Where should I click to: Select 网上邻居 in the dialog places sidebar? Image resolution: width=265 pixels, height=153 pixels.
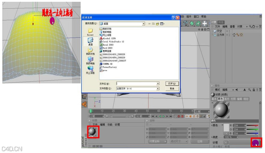coord(90,70)
